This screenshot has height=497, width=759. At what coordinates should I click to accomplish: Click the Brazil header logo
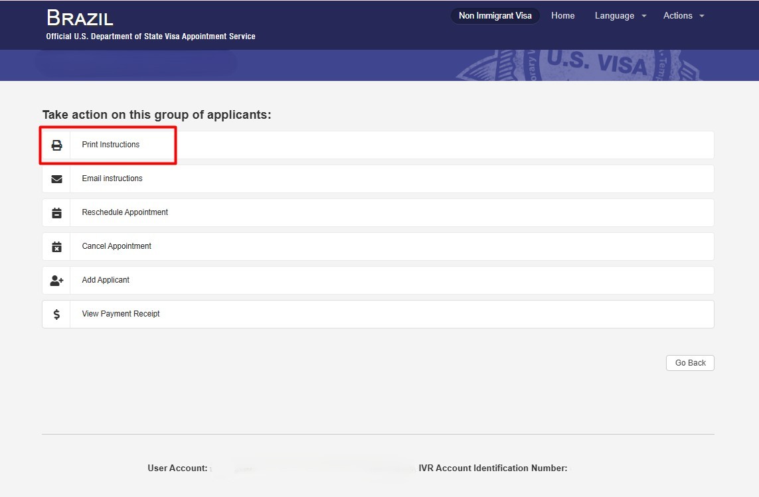pos(80,18)
